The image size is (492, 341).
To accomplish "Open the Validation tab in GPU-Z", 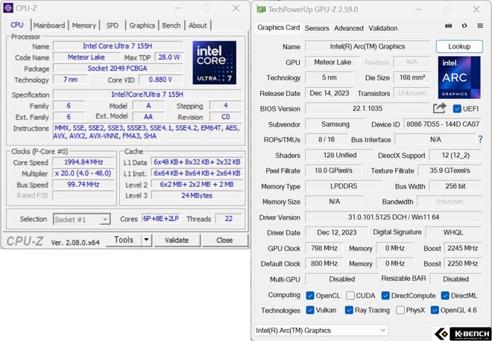I will point(383,28).
